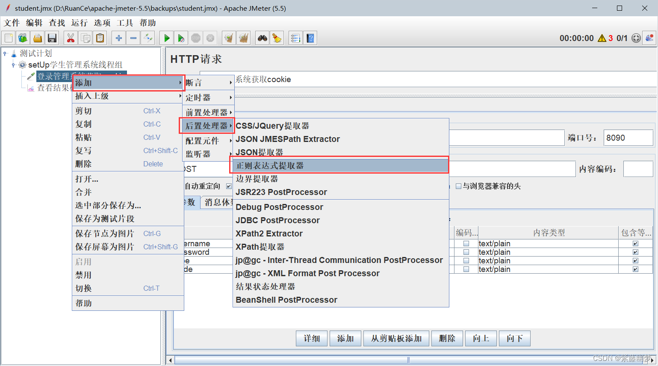
Task: Cut with the scissors toolbar icon
Action: (71, 38)
